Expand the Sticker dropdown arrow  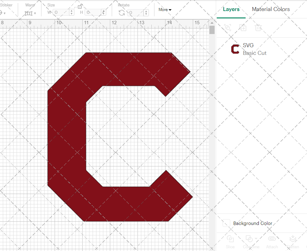tap(5, 13)
